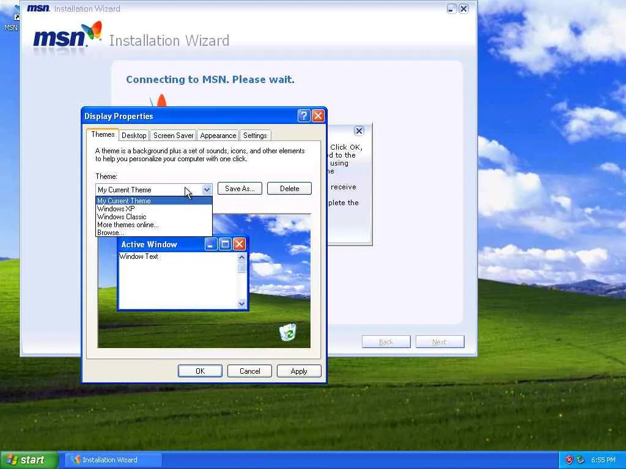Click the Save As... button
626x469 pixels.
click(x=240, y=189)
